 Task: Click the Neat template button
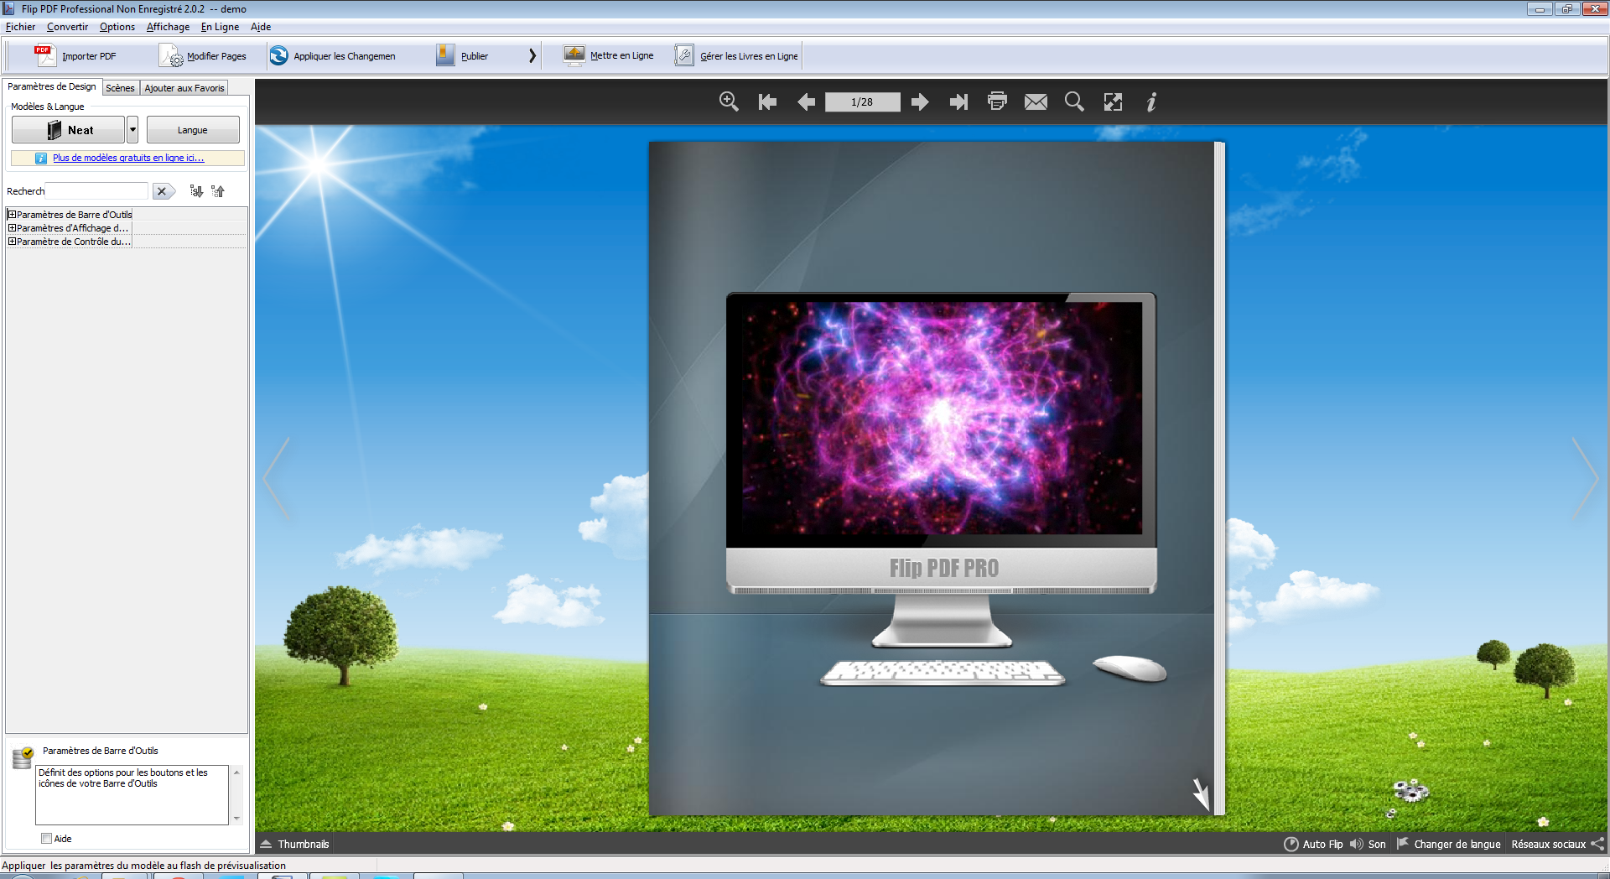[x=69, y=130]
